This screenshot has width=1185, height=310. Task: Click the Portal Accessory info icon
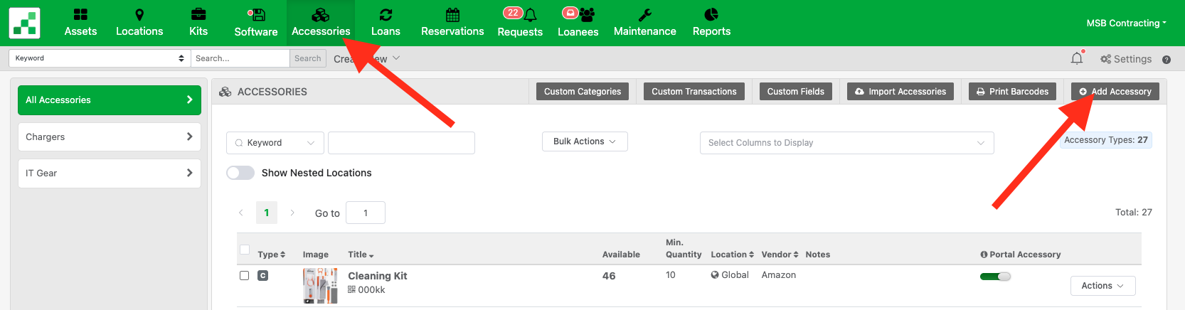tap(984, 255)
